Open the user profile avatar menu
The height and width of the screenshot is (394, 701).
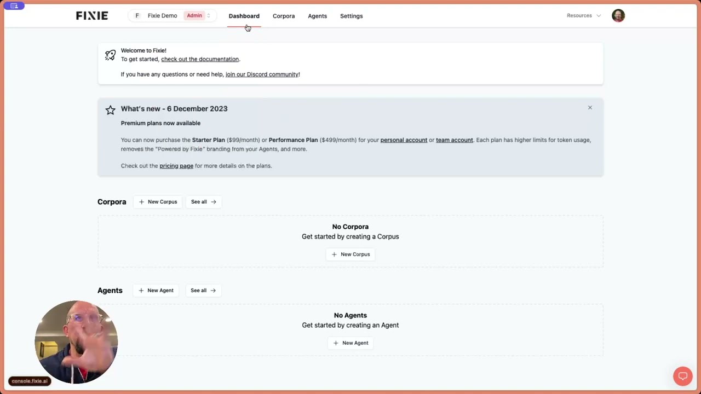[618, 15]
